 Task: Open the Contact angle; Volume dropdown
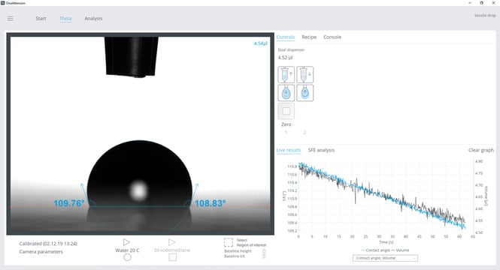(385, 258)
